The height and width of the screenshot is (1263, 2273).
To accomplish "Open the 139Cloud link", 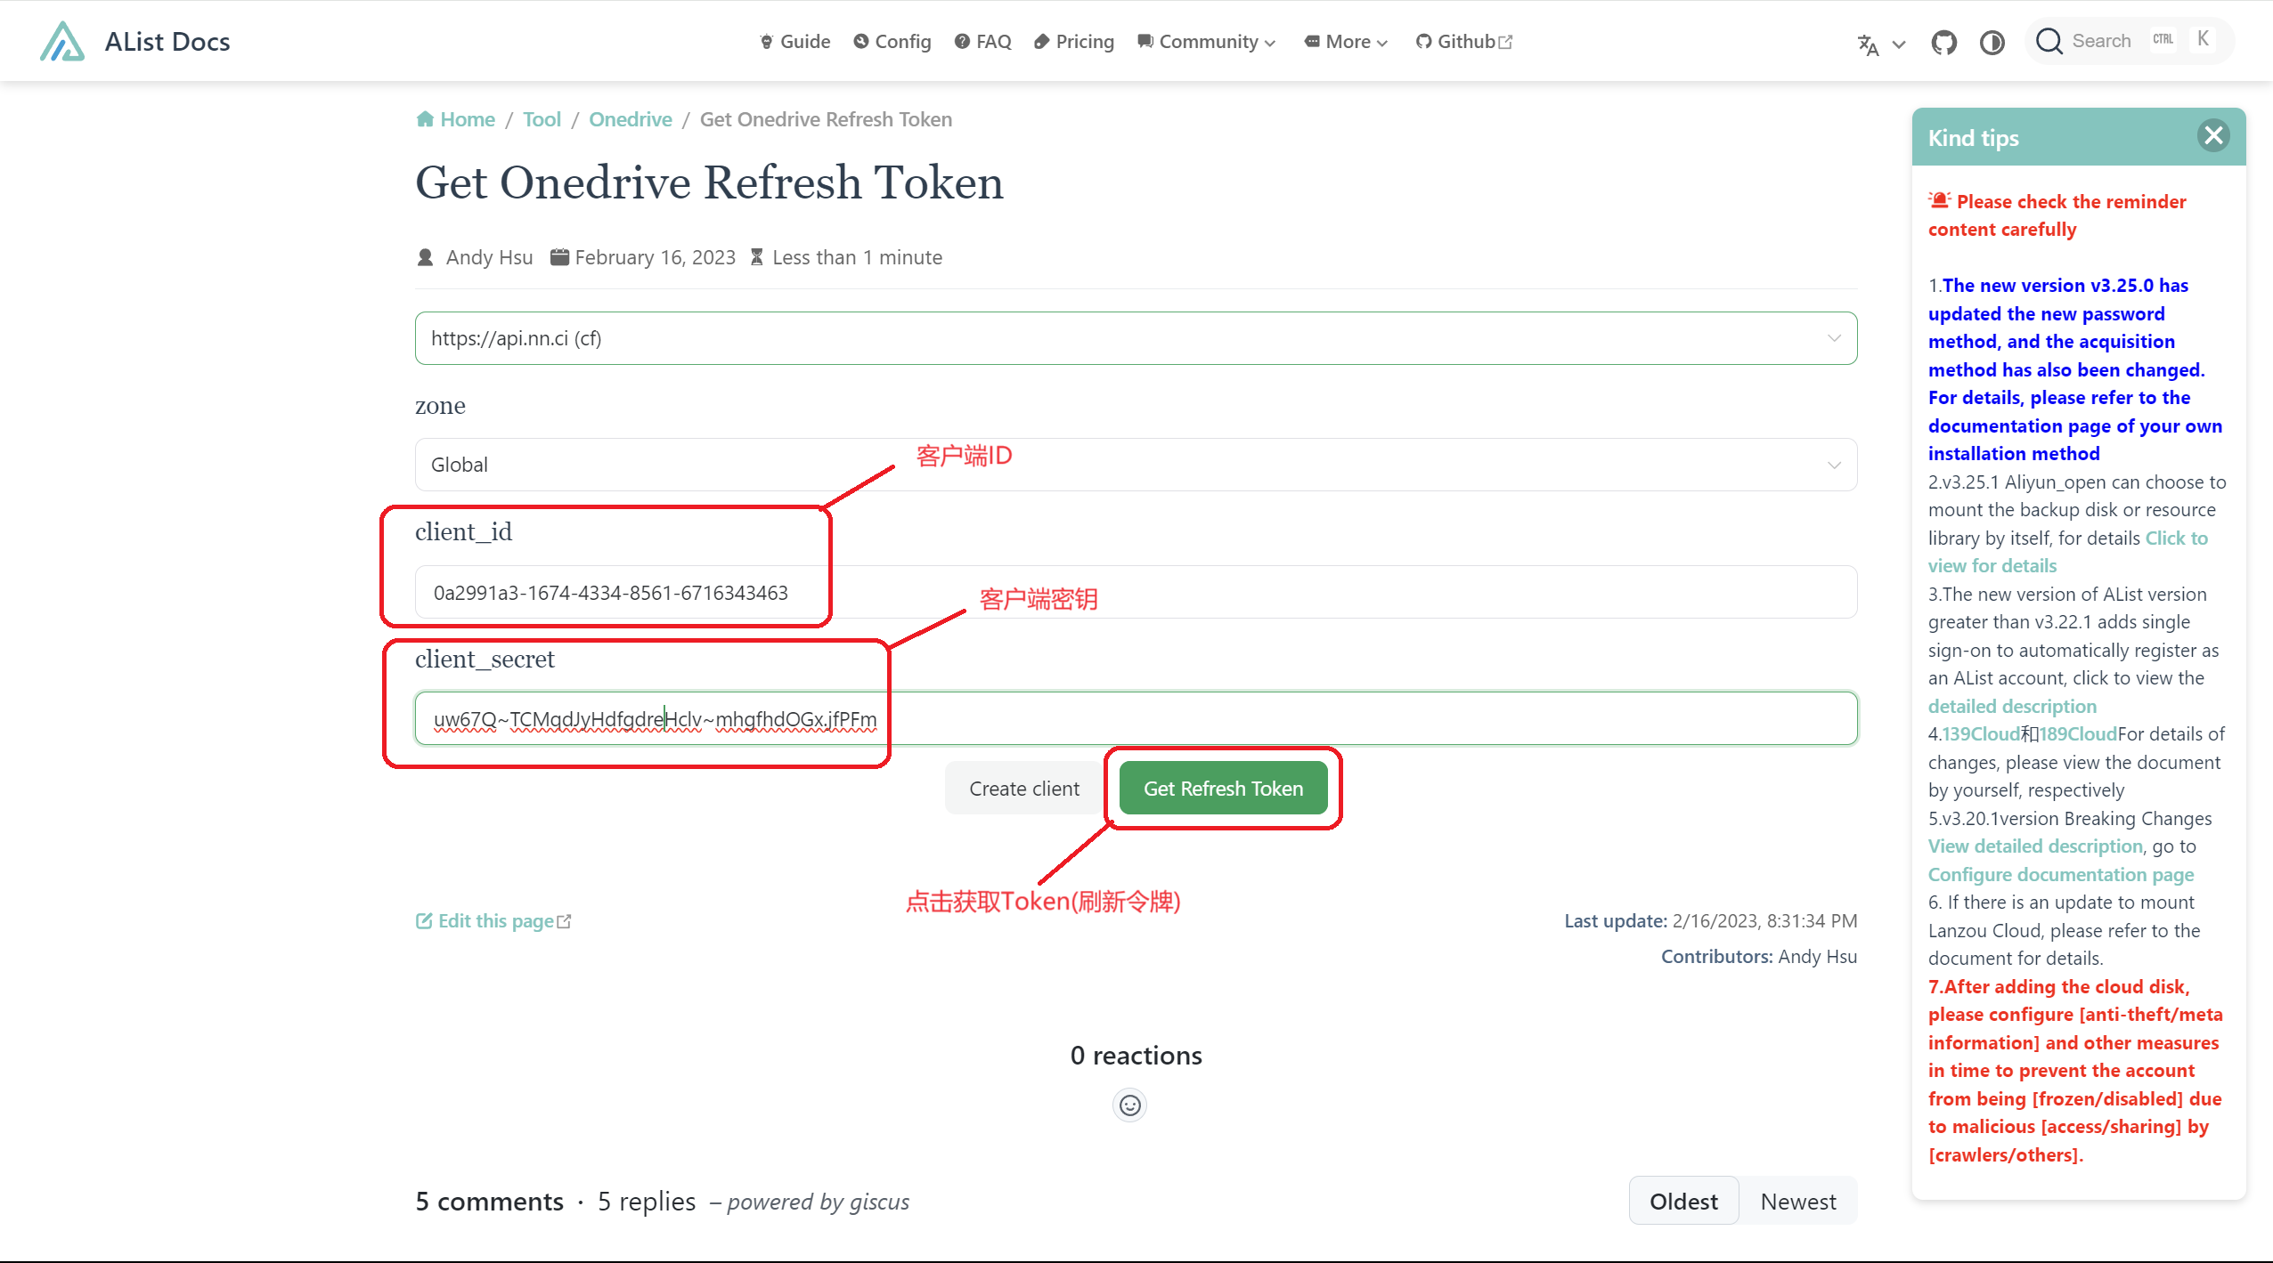I will 1981,734.
